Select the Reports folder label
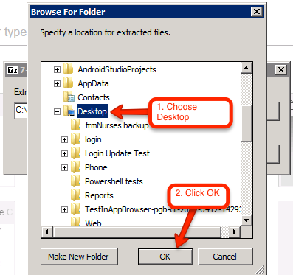293x275 pixels. pyautogui.click(x=99, y=195)
